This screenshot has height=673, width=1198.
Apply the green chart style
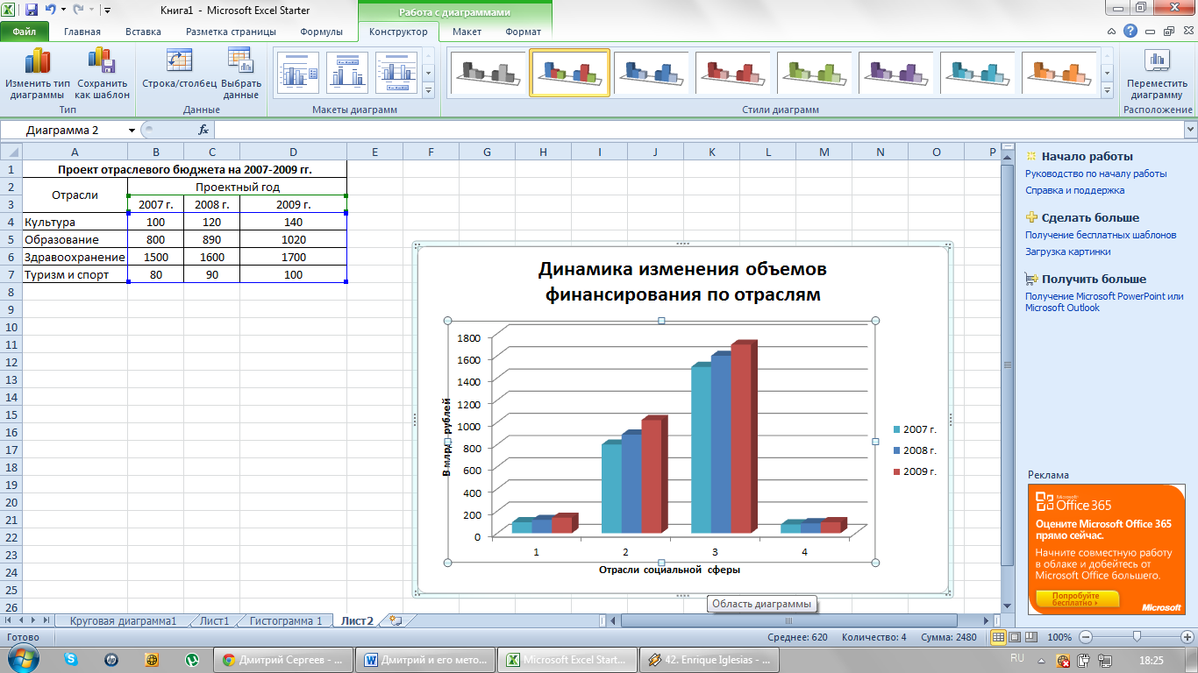[x=815, y=73]
